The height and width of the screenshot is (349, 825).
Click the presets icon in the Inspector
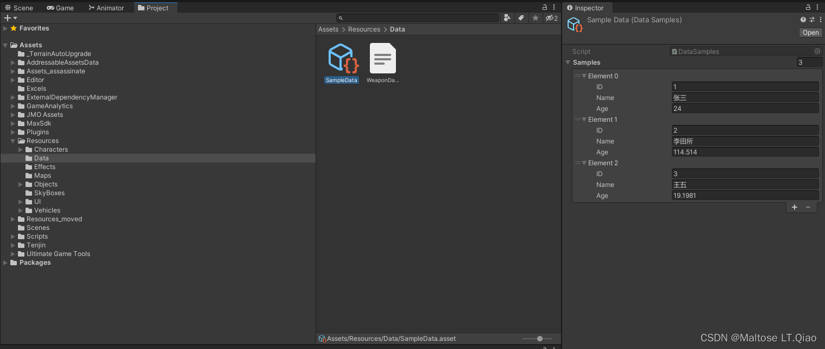[811, 19]
